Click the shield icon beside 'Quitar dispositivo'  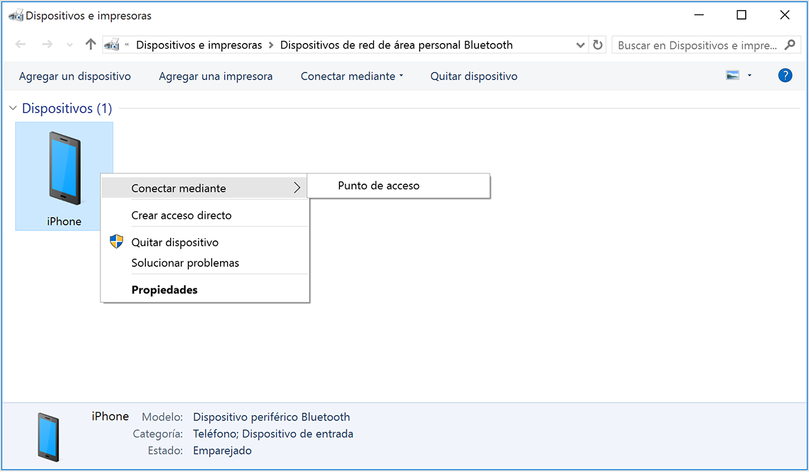116,242
